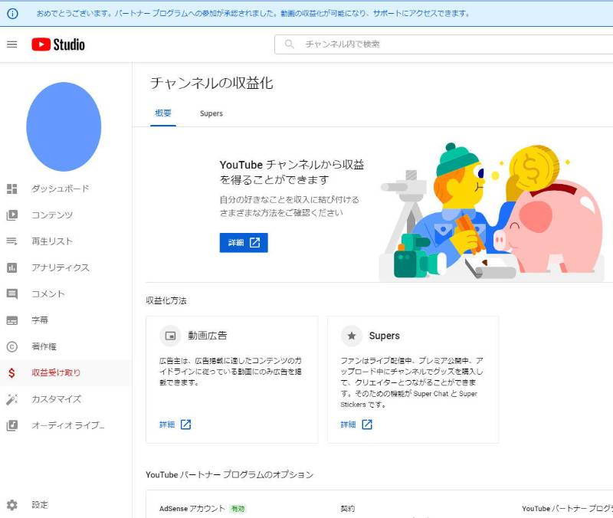The width and height of the screenshot is (613, 518).
Task: Click external-link icon in Supers card
Action: [x=367, y=425]
